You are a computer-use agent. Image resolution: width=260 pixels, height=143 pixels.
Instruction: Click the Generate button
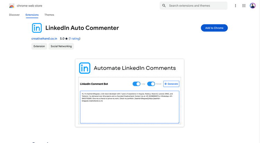point(171,84)
